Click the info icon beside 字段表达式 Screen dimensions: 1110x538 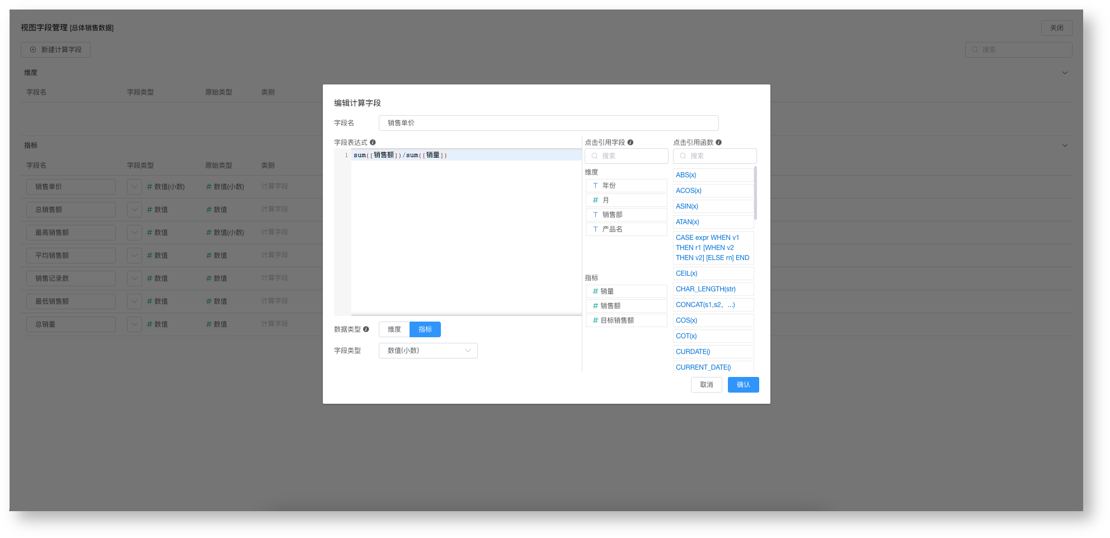[x=373, y=142]
